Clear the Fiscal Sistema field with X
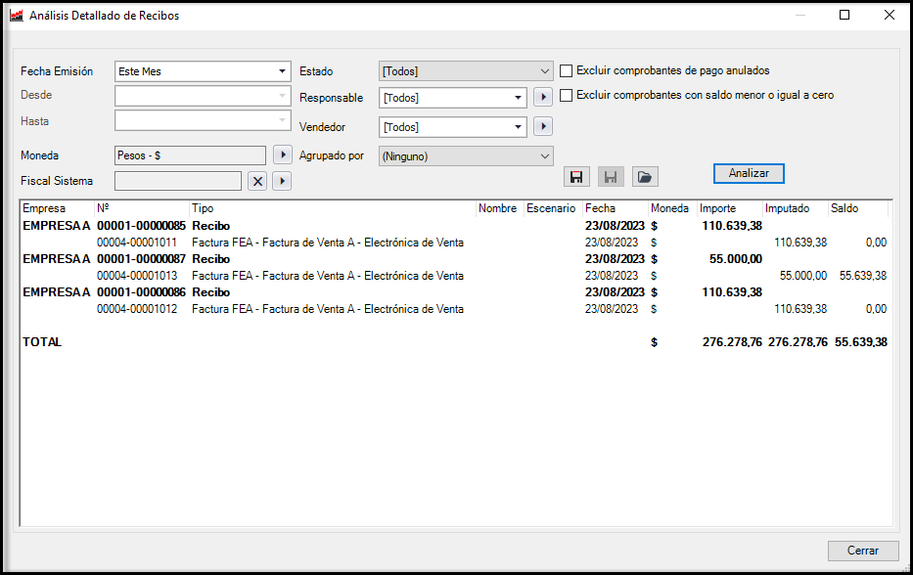 click(x=257, y=182)
